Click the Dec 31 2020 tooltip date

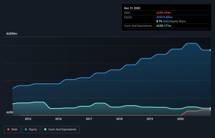(132, 8)
